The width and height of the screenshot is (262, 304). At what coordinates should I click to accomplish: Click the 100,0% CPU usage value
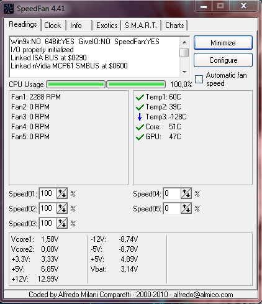coord(181,85)
